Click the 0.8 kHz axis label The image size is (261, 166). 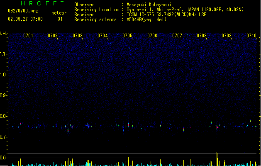[x=3, y=116]
